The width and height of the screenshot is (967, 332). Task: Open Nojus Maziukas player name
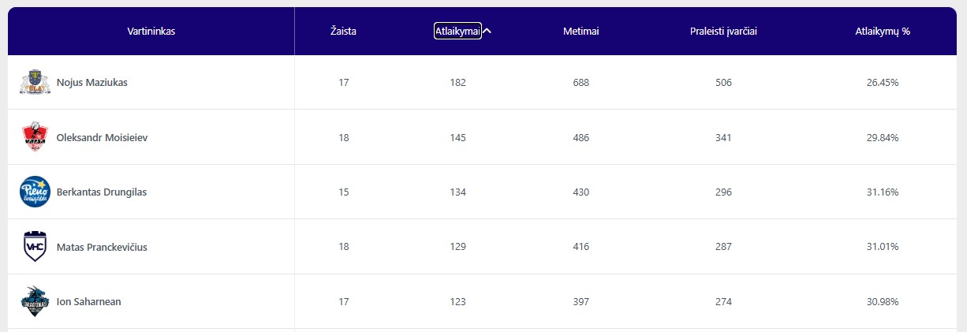click(92, 82)
